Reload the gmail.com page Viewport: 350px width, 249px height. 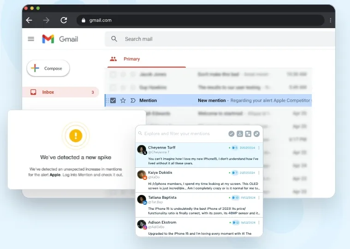pos(64,20)
